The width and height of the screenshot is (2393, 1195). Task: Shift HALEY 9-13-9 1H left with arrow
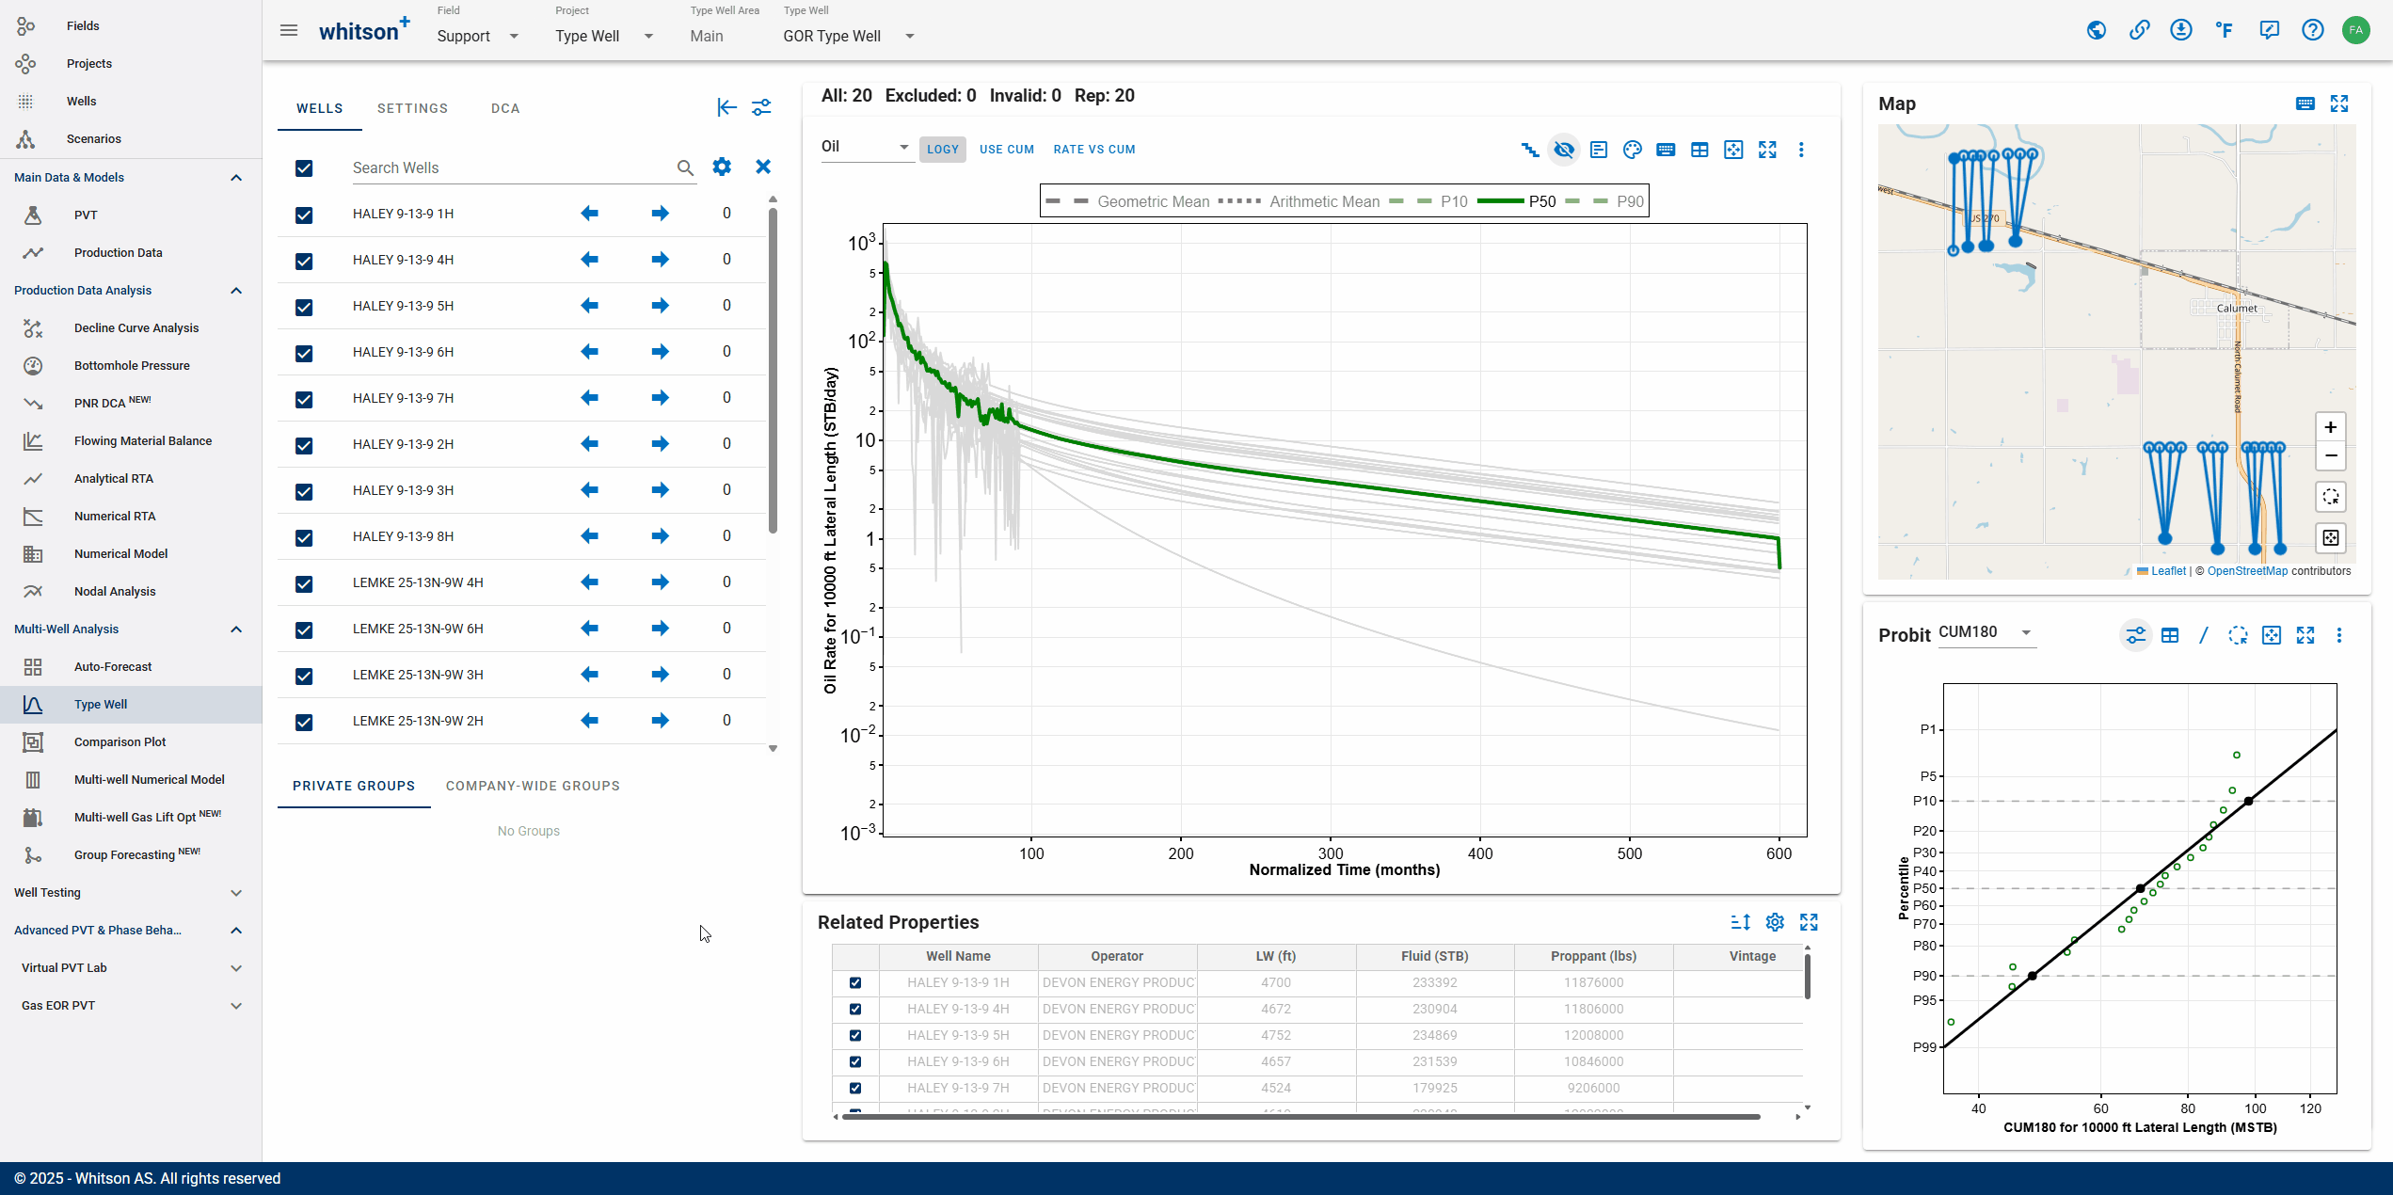click(x=590, y=214)
